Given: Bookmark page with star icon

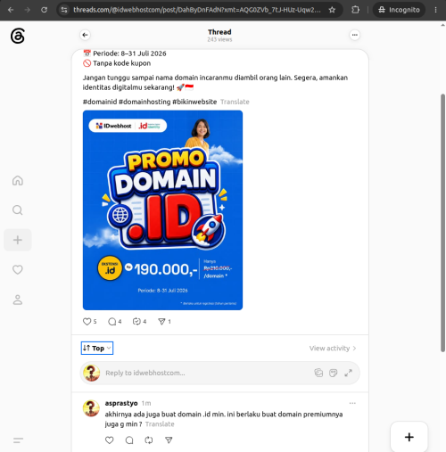Looking at the screenshot, I should click(332, 10).
